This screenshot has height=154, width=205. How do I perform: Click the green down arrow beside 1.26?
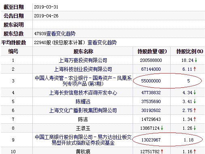194,128
